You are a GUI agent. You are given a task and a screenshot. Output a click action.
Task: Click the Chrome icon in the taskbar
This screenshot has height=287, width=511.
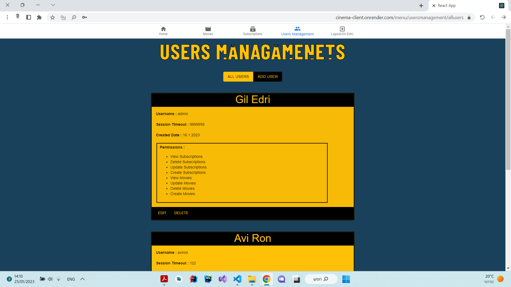pos(267,279)
